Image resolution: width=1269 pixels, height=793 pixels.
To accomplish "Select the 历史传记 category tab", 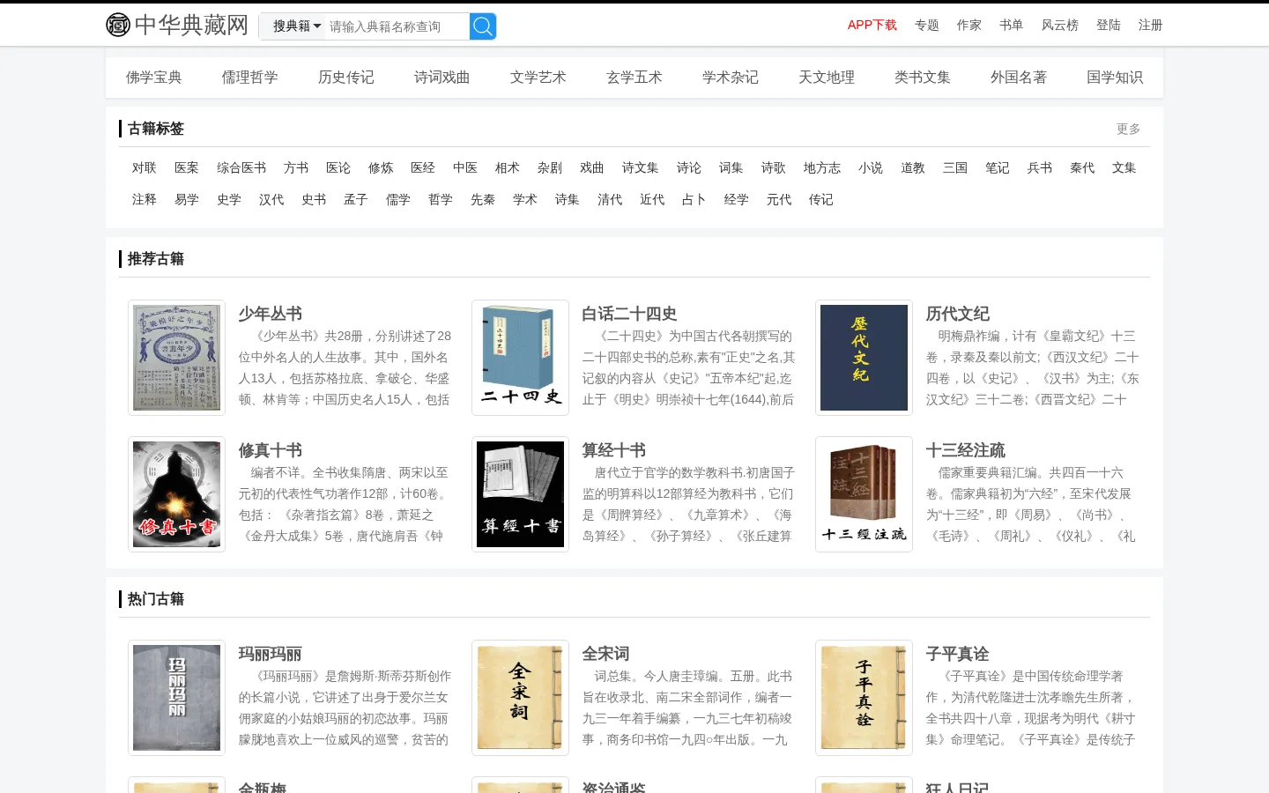I will click(x=346, y=78).
